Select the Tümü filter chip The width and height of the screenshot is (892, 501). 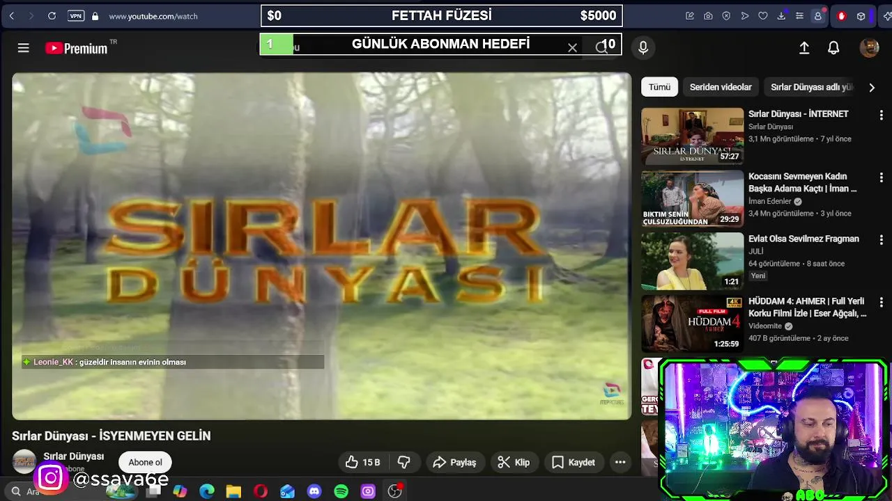[x=659, y=87]
